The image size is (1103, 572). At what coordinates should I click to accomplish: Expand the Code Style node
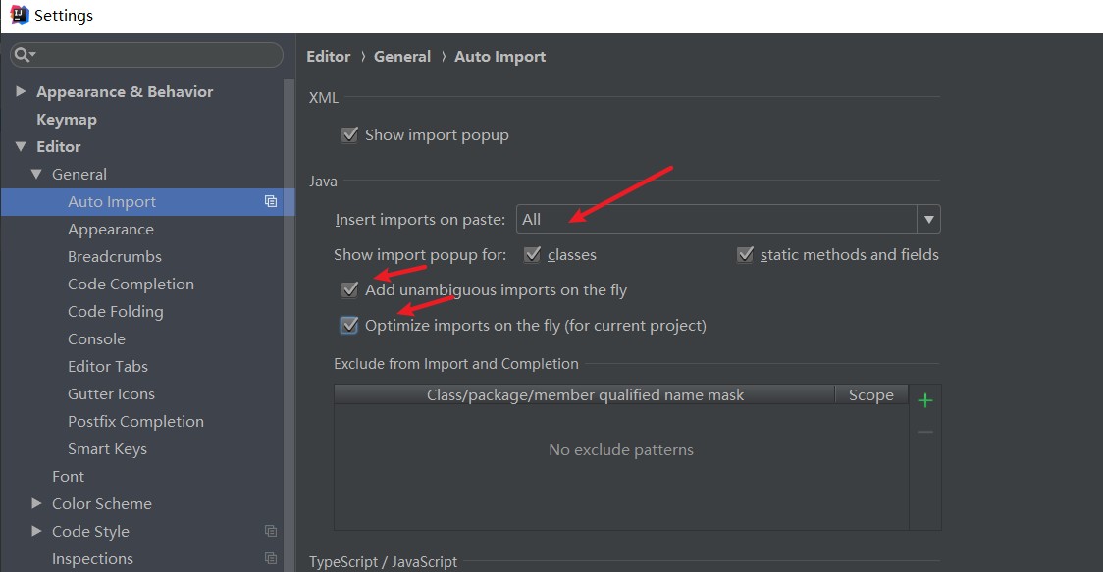click(x=37, y=532)
